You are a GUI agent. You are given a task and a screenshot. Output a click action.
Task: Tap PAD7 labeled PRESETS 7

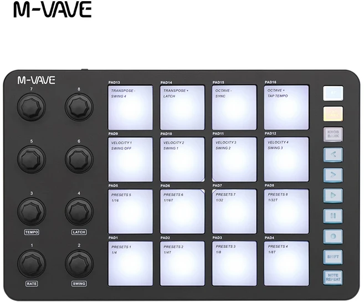234,211
